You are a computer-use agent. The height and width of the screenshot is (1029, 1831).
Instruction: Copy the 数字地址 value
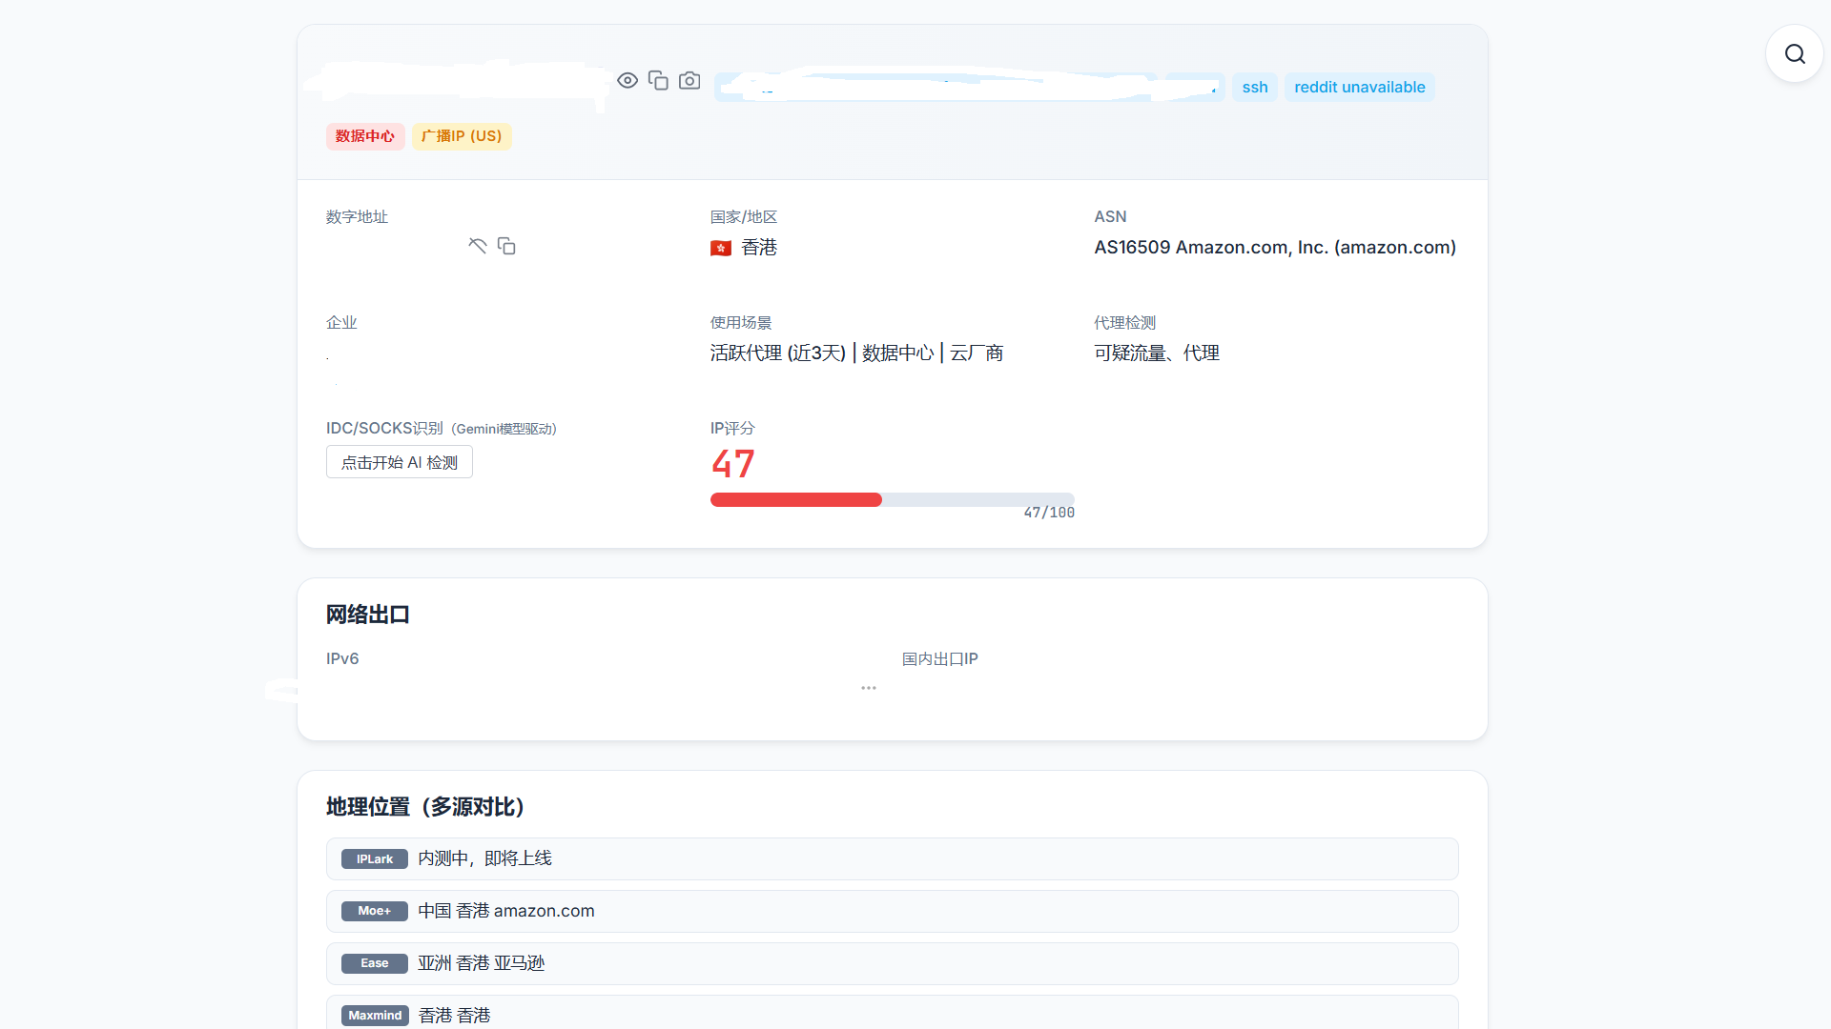tap(506, 246)
